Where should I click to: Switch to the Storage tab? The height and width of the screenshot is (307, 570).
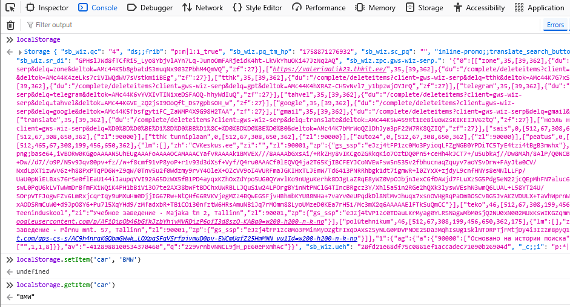point(425,8)
